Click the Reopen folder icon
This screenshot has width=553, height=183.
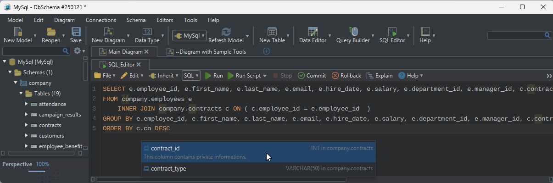[x=51, y=32]
